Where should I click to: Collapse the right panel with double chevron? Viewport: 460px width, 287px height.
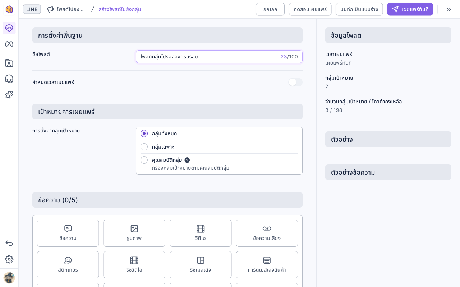click(449, 9)
